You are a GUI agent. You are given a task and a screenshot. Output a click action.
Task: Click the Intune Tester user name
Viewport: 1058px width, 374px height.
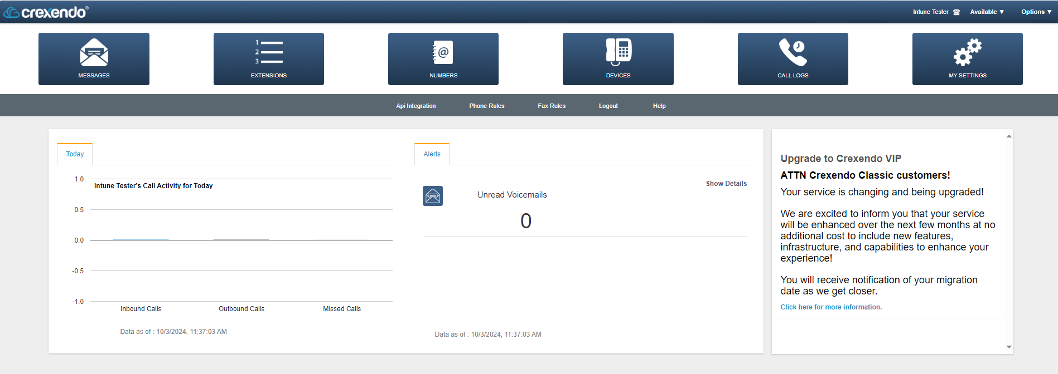point(930,12)
